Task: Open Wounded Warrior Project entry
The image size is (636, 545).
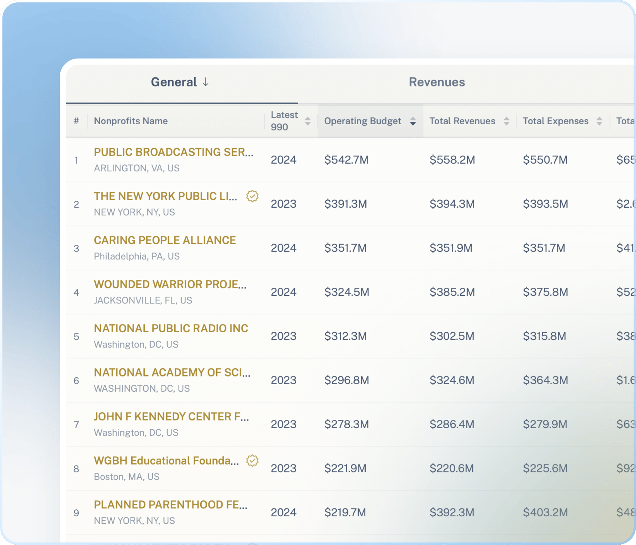Action: [x=170, y=284]
